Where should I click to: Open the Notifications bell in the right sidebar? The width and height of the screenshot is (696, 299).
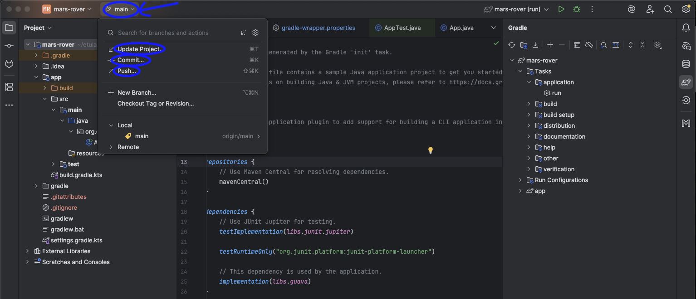pos(686,28)
